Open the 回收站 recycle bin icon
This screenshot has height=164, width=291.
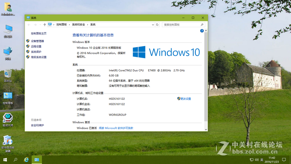click(8, 75)
